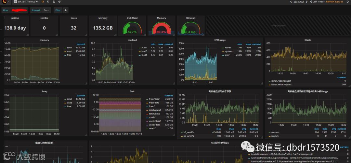This screenshot has height=163, width=351.
Task: Click the Filter label
Action: (x=58, y=10)
